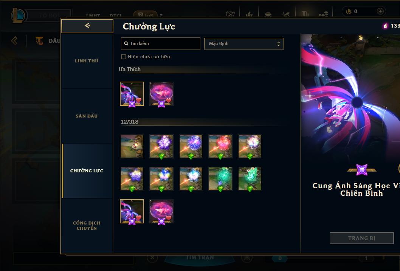Click the purple currency icon beside 133
This screenshot has height=271, width=400.
385,26
